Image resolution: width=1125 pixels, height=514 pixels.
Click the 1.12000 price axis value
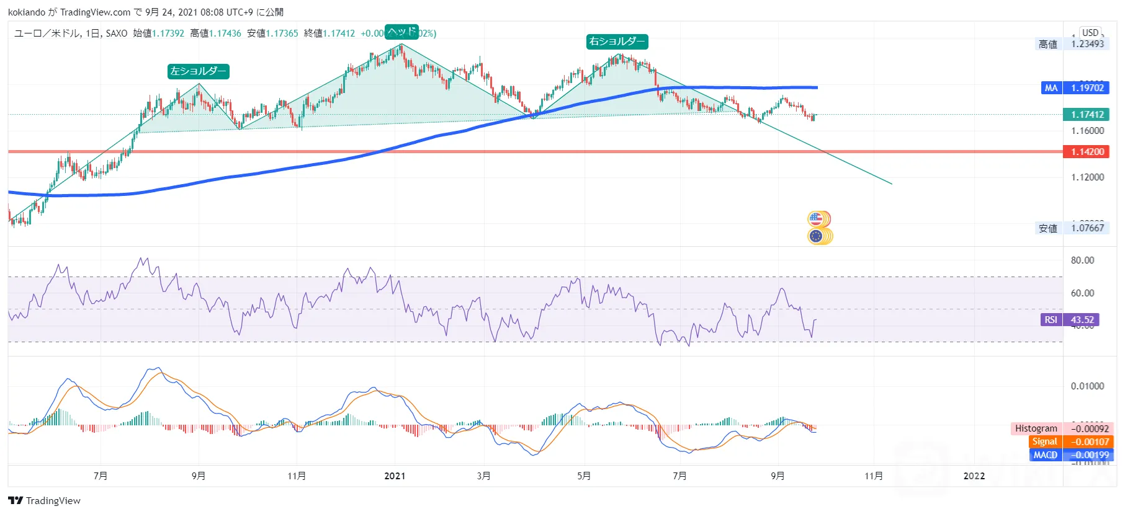[x=1088, y=177]
